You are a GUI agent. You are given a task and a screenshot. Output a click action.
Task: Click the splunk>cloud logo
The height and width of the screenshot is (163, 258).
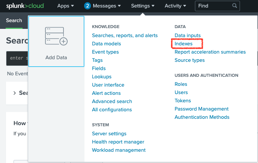click(x=25, y=6)
